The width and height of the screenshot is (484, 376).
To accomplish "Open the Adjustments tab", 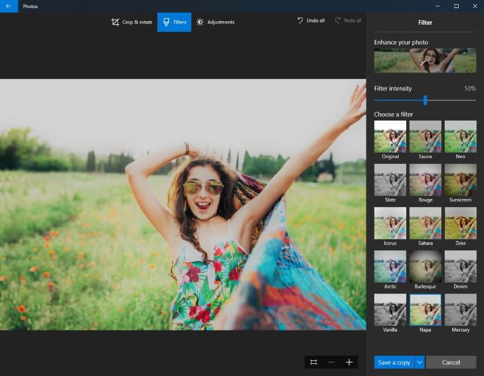I will [216, 22].
